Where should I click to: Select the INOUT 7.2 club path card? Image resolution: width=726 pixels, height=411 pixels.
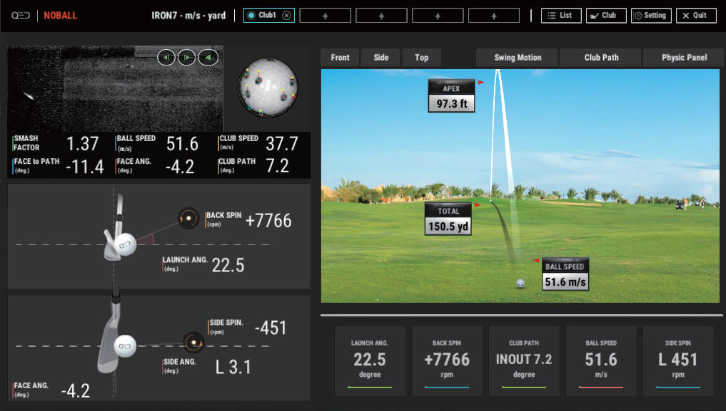524,360
